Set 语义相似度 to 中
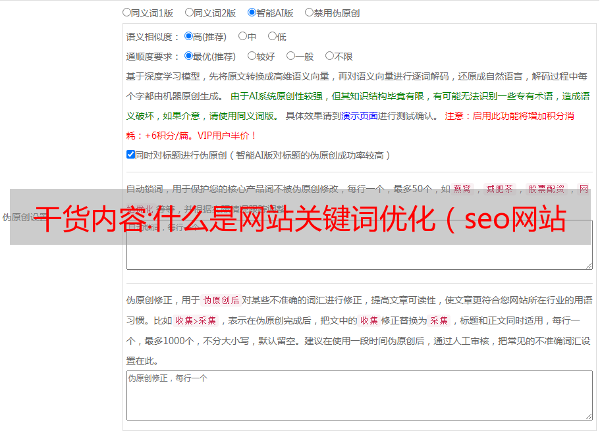The image size is (600, 433). 242,36
